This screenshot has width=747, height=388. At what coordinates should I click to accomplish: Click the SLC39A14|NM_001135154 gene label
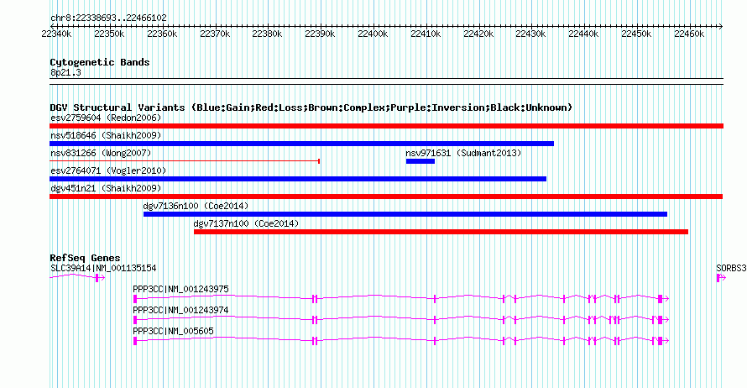(x=103, y=269)
